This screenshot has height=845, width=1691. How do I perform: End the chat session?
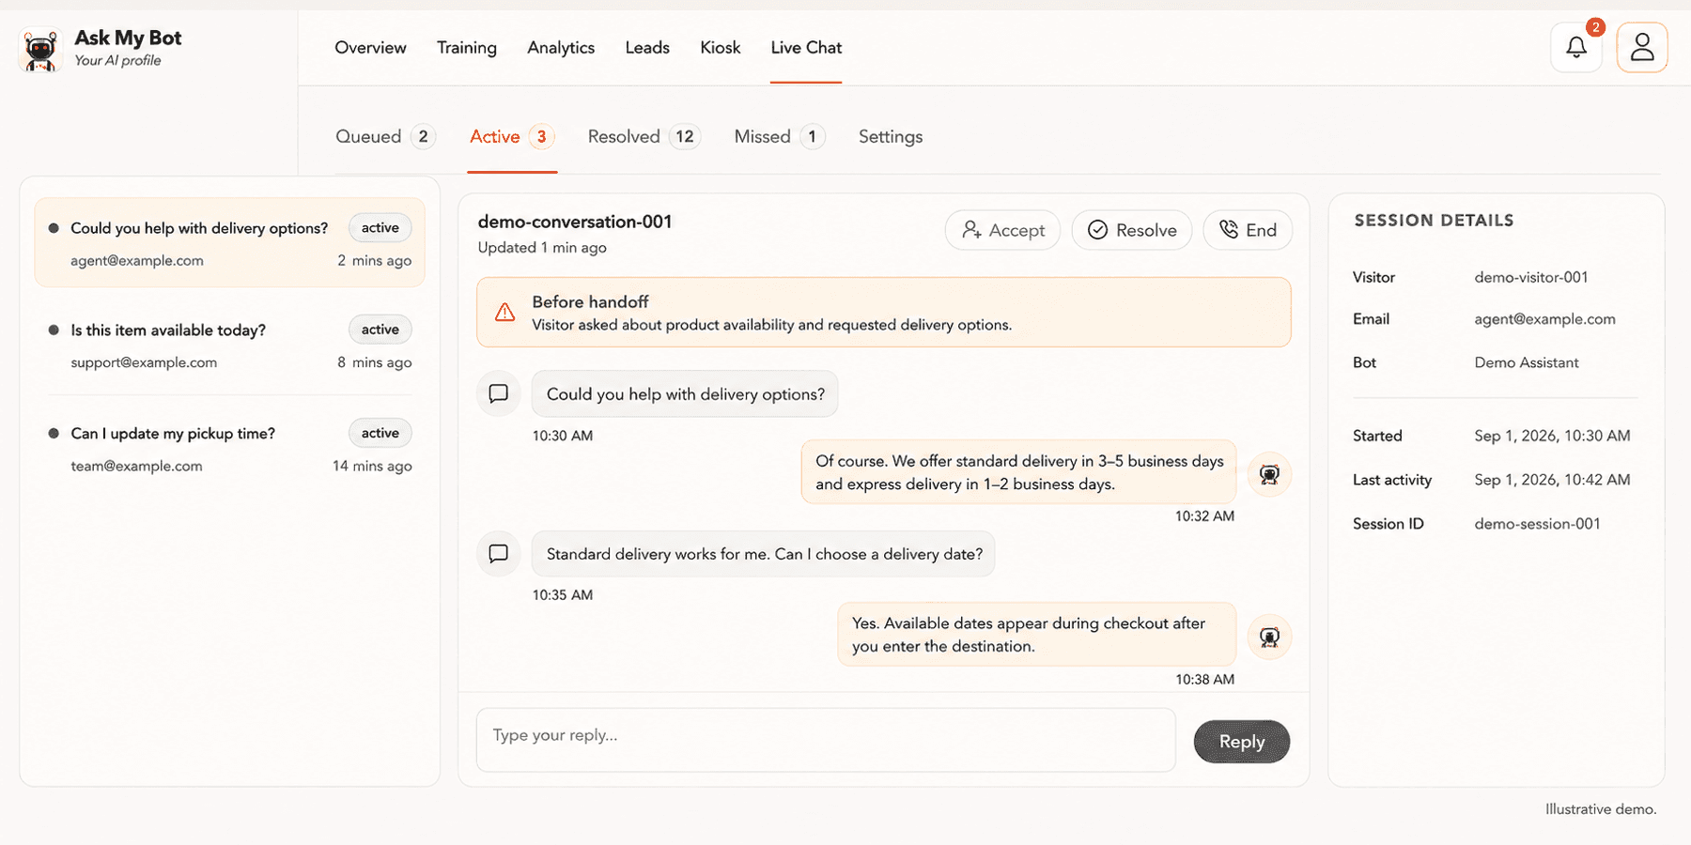pyautogui.click(x=1248, y=230)
